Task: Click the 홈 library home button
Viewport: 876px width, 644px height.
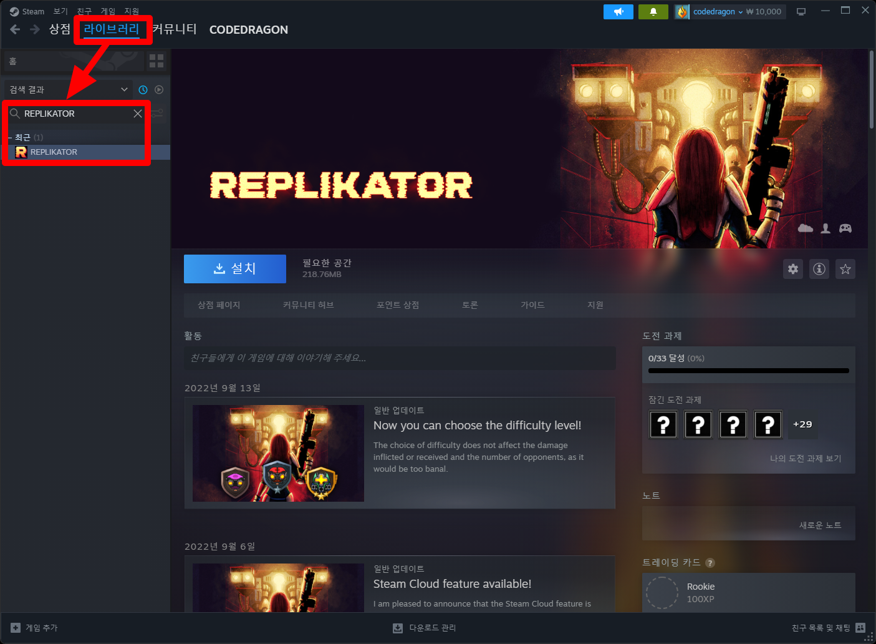Action: click(x=74, y=61)
